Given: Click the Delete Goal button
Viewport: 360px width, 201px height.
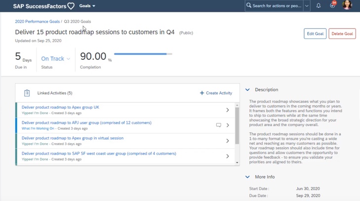Looking at the screenshot, I should (x=342, y=34).
